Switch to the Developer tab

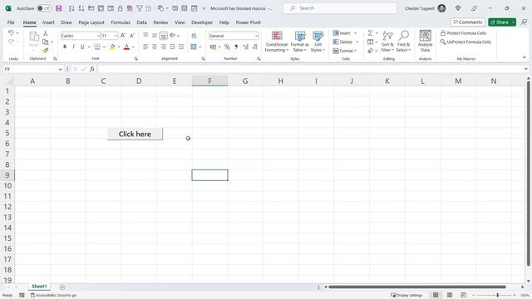pyautogui.click(x=202, y=22)
